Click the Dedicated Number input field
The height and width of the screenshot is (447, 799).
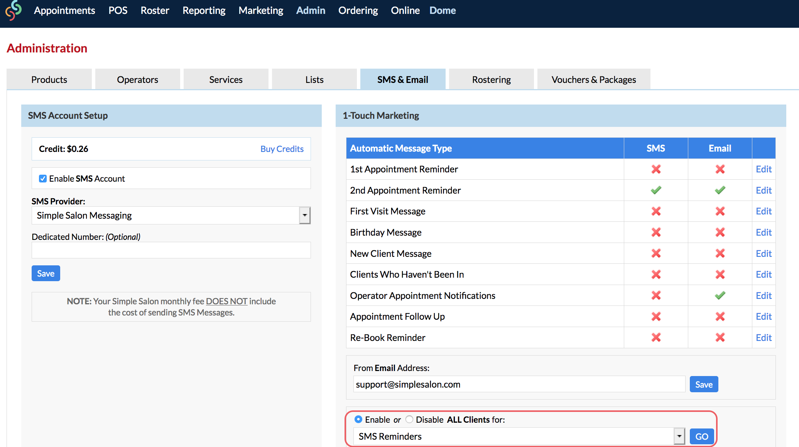(171, 250)
